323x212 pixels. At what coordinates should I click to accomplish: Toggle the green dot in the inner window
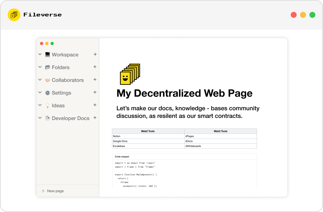pyautogui.click(x=52, y=43)
